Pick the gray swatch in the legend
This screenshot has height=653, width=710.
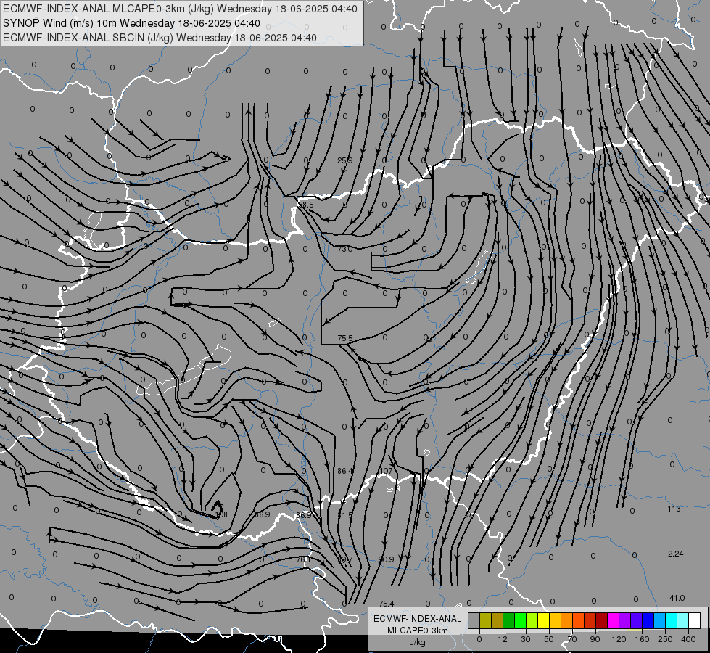click(x=474, y=620)
